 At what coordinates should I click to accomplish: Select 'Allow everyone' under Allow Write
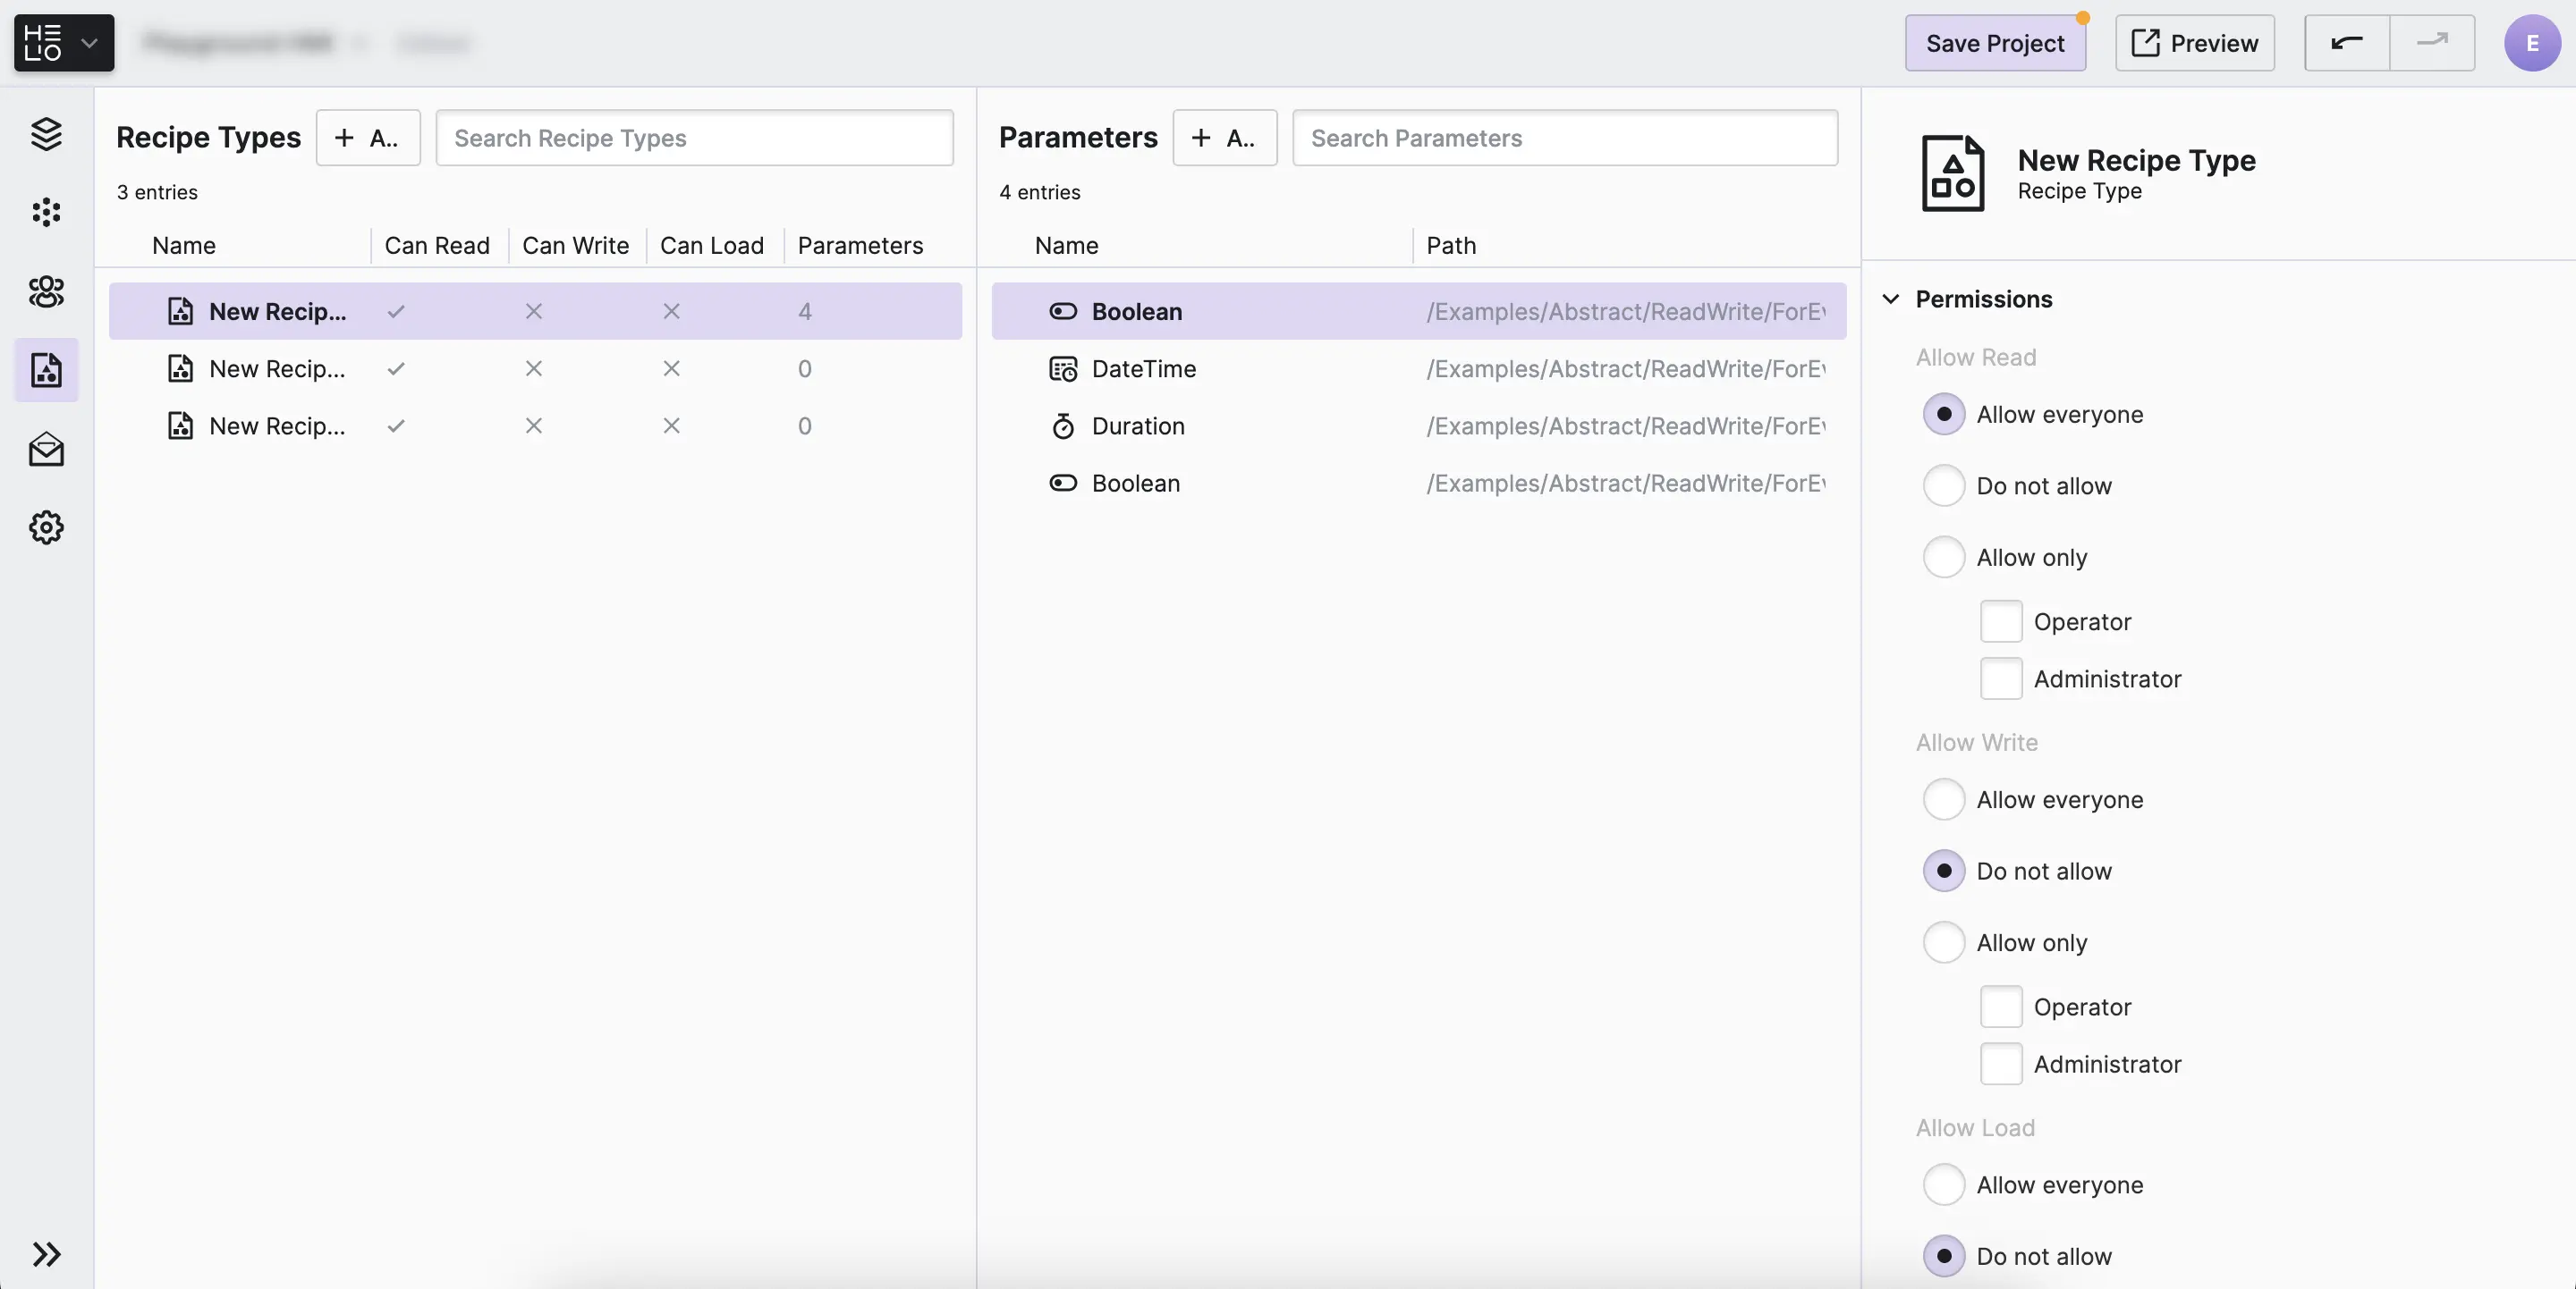(x=1944, y=799)
